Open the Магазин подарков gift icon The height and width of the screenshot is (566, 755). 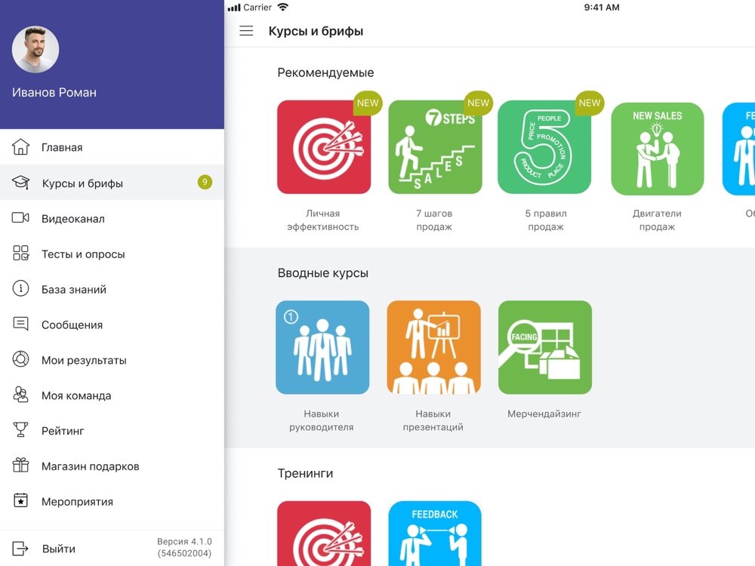tap(20, 465)
